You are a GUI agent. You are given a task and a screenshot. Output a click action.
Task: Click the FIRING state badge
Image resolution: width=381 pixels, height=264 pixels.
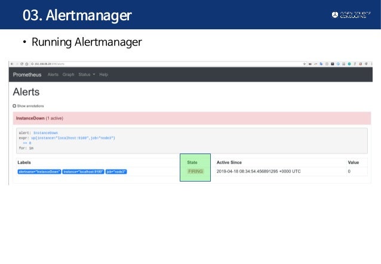coord(196,171)
